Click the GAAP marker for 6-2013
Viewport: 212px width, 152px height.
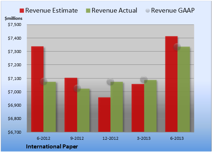click(x=177, y=47)
